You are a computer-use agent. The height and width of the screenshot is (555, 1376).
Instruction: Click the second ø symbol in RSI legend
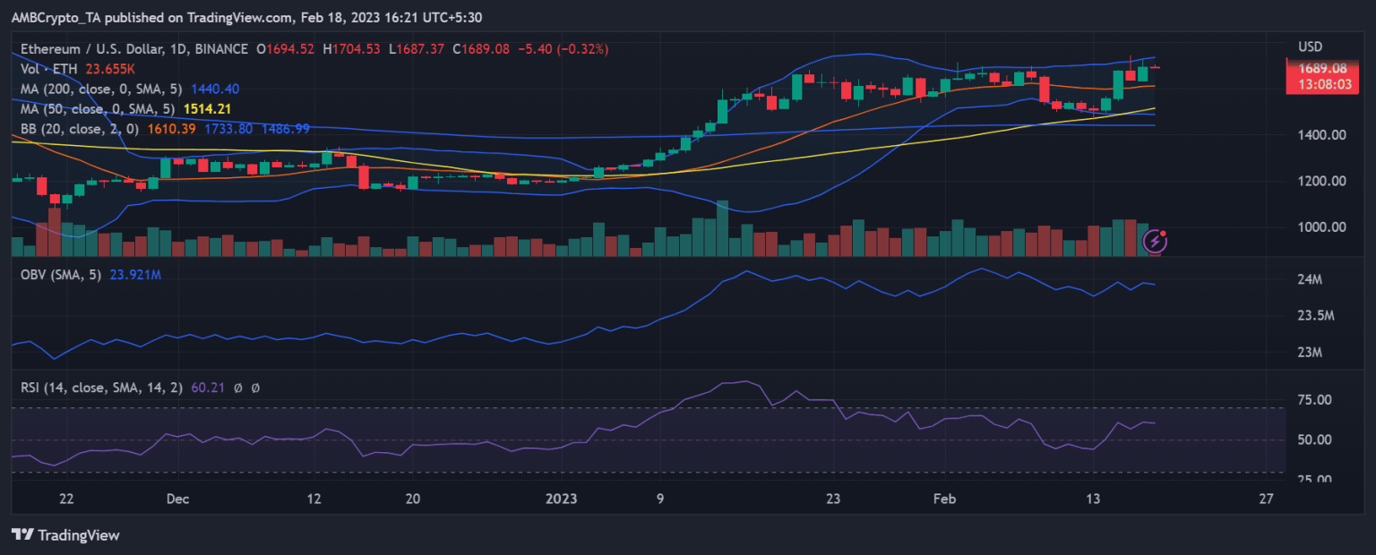(255, 388)
